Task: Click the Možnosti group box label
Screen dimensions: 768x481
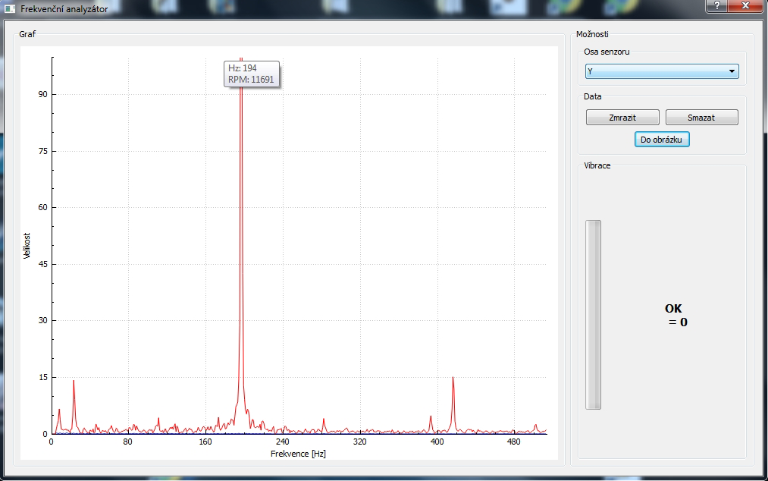Action: [x=592, y=34]
